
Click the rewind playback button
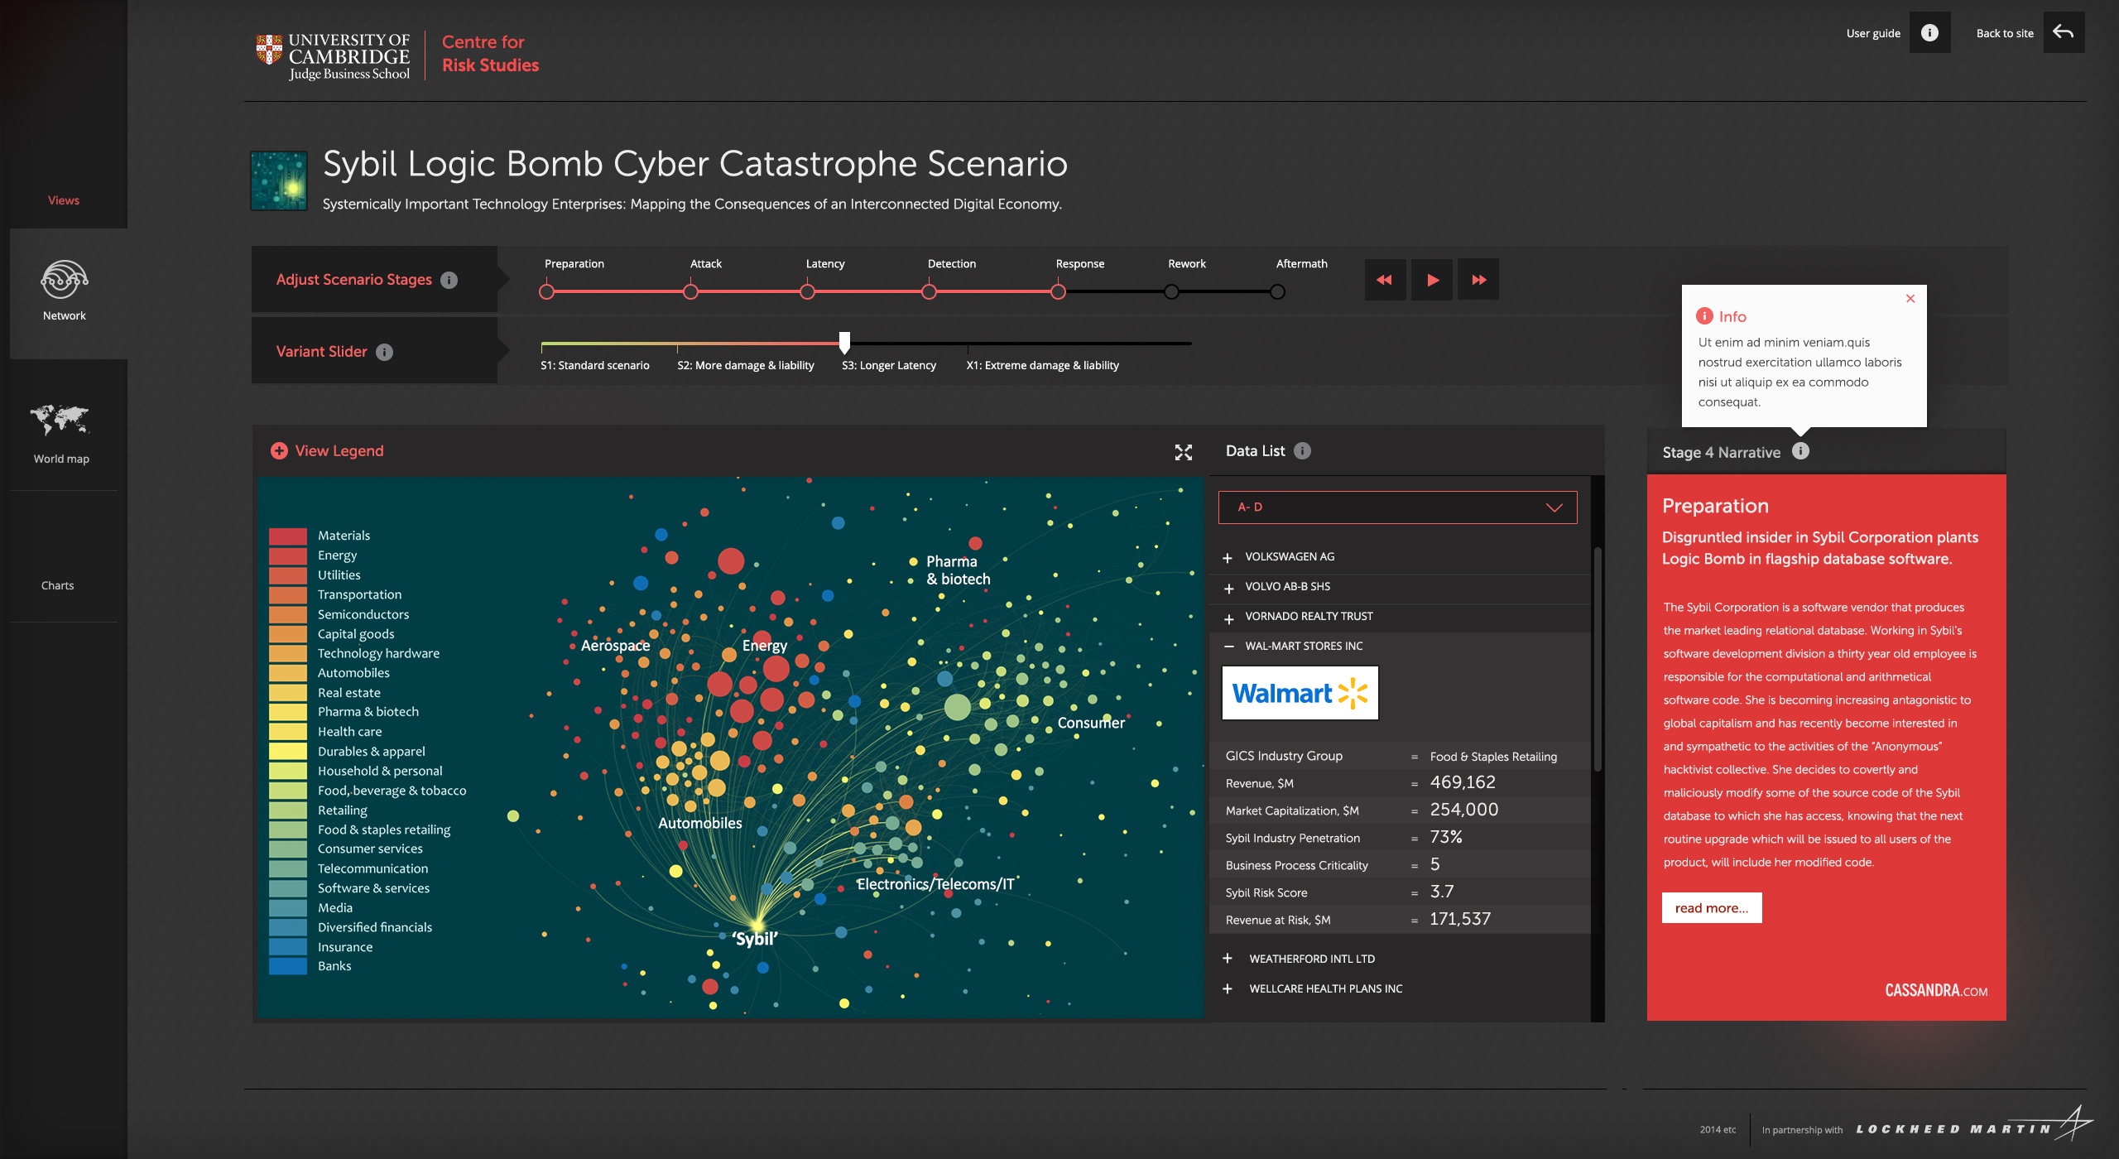pos(1385,280)
